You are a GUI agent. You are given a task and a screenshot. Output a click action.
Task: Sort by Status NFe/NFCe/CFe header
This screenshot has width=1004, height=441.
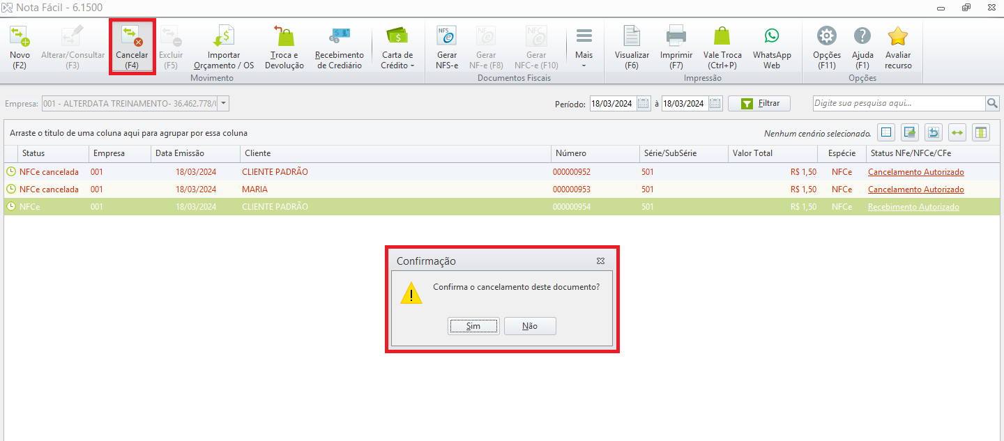933,153
